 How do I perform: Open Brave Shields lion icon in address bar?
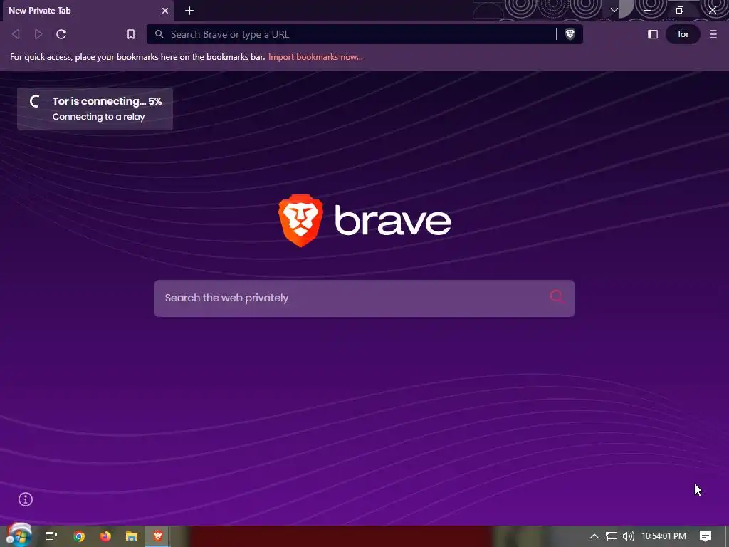coord(570,34)
